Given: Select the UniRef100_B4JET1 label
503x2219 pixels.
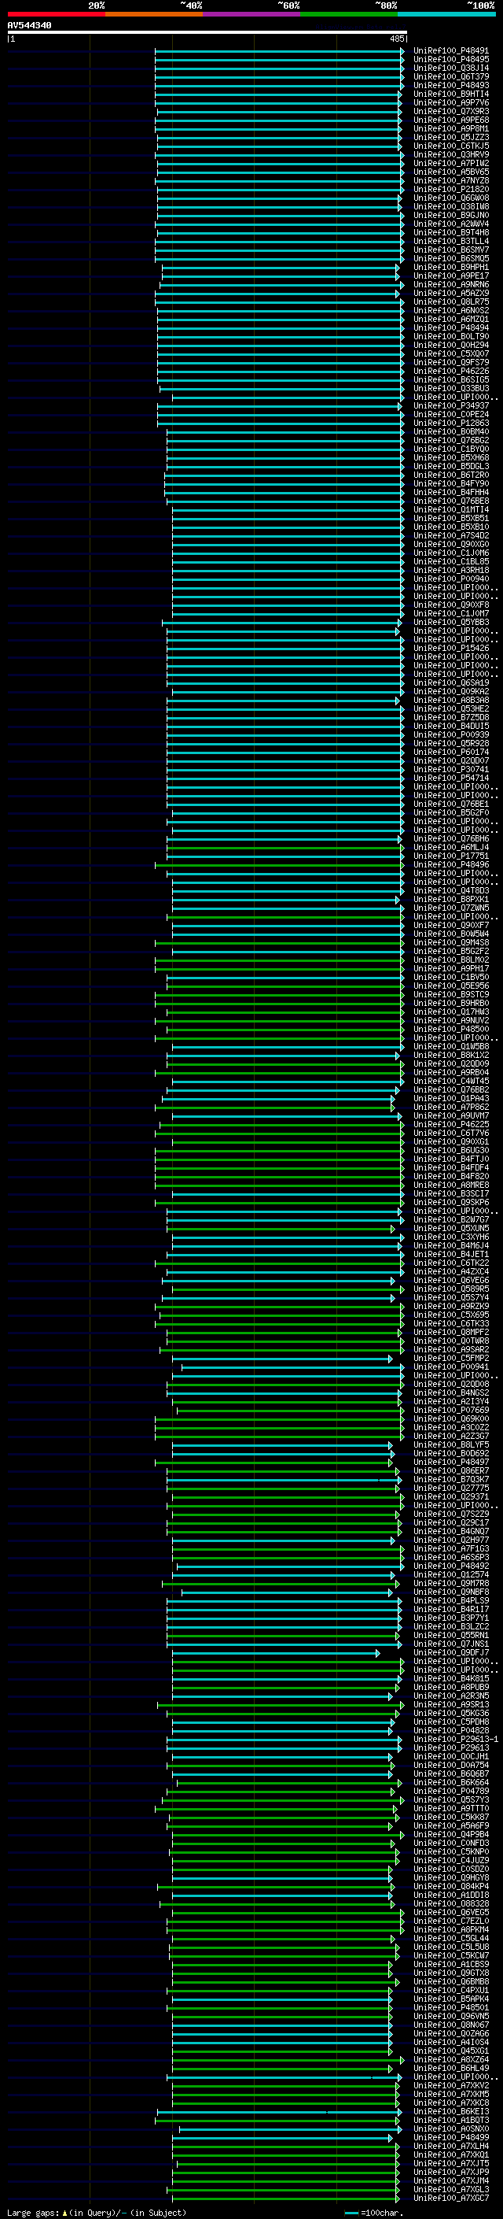Looking at the screenshot, I should [450, 1254].
